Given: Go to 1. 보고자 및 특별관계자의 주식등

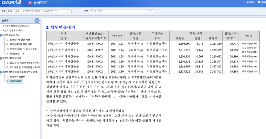Looking at the screenshot, I should point(24,63).
